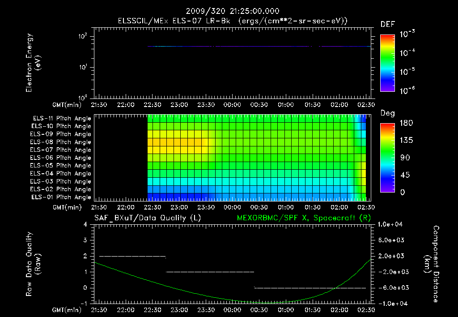The height and width of the screenshot is (317, 458).
Task: Click the 3 tick on Raw Data Quality axis
Action: pos(85,240)
